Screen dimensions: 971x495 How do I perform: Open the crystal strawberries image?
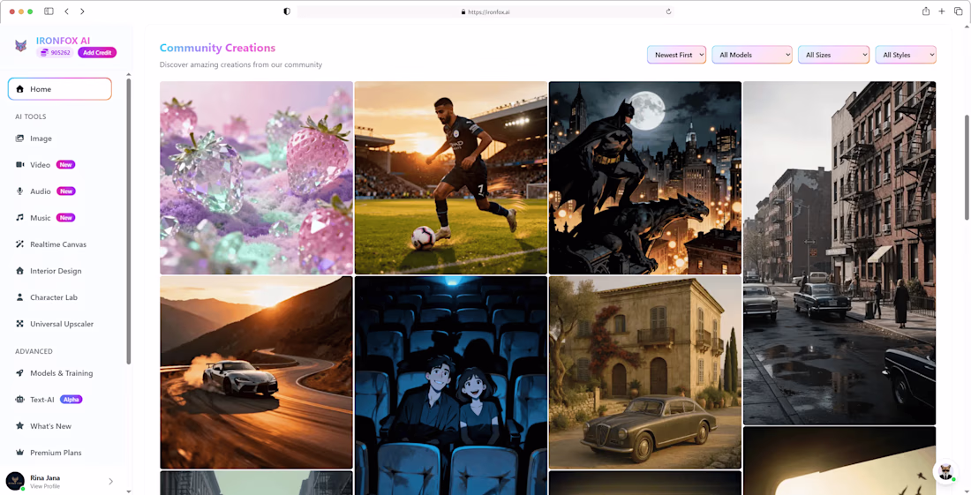256,177
